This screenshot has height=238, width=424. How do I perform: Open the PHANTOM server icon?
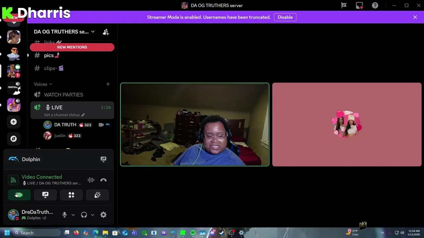pyautogui.click(x=14, y=88)
